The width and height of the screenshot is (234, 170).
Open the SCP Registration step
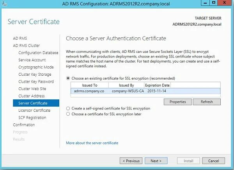point(32,118)
